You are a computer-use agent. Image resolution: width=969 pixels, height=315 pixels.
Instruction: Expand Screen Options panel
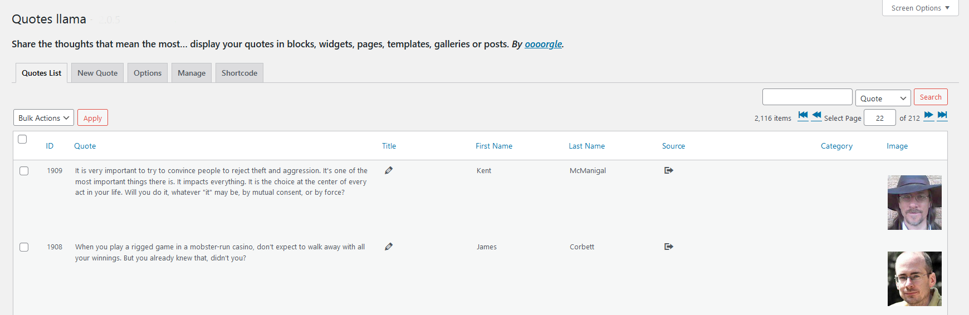click(x=920, y=8)
